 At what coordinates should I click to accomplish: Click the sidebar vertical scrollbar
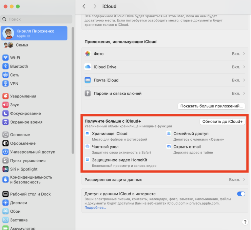tap(73, 91)
